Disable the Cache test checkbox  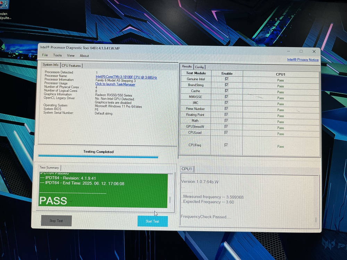click(226, 91)
